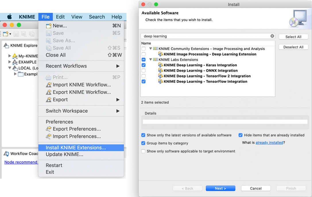
Task: Click the TensorFlow Integration feature icon
Action: pyautogui.click(x=160, y=81)
